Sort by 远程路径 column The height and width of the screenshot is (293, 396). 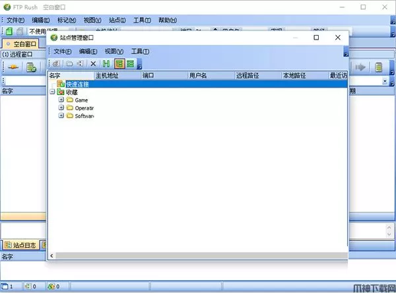pos(258,75)
